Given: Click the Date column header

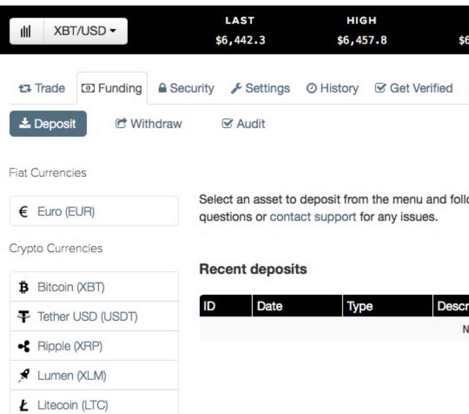Looking at the screenshot, I should [x=298, y=306].
